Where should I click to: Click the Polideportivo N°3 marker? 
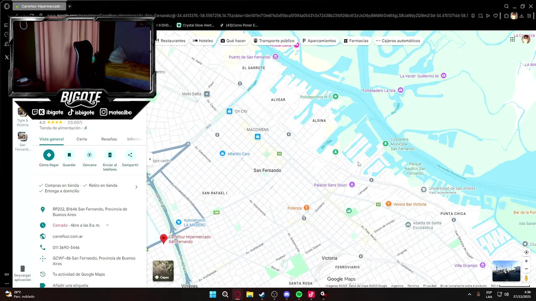(335, 97)
